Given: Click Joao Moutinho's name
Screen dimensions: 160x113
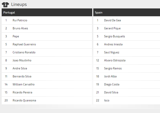Looking at the screenshot, I should (x=22, y=60).
